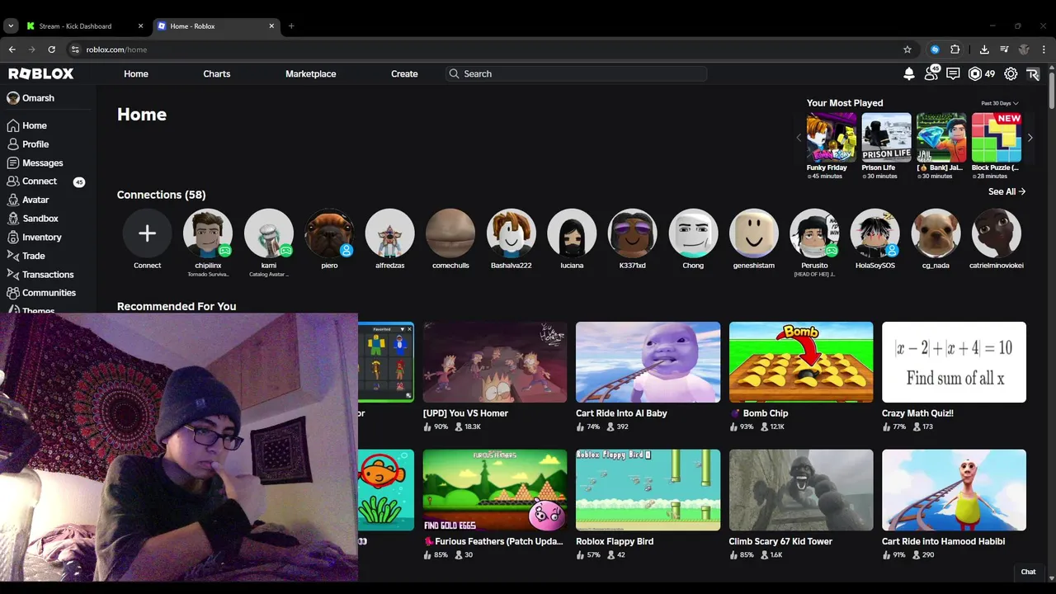Click the Omarsh avatar in sidebar
1056x594 pixels.
12,98
